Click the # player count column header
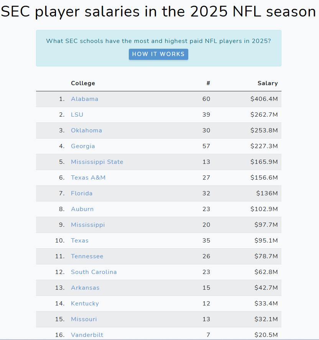The height and width of the screenshot is (340, 319). click(x=208, y=83)
